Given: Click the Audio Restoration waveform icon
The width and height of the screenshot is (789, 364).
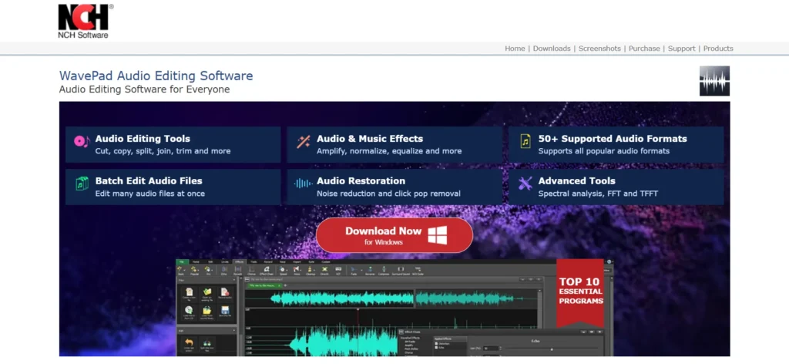Looking at the screenshot, I should coord(303,184).
